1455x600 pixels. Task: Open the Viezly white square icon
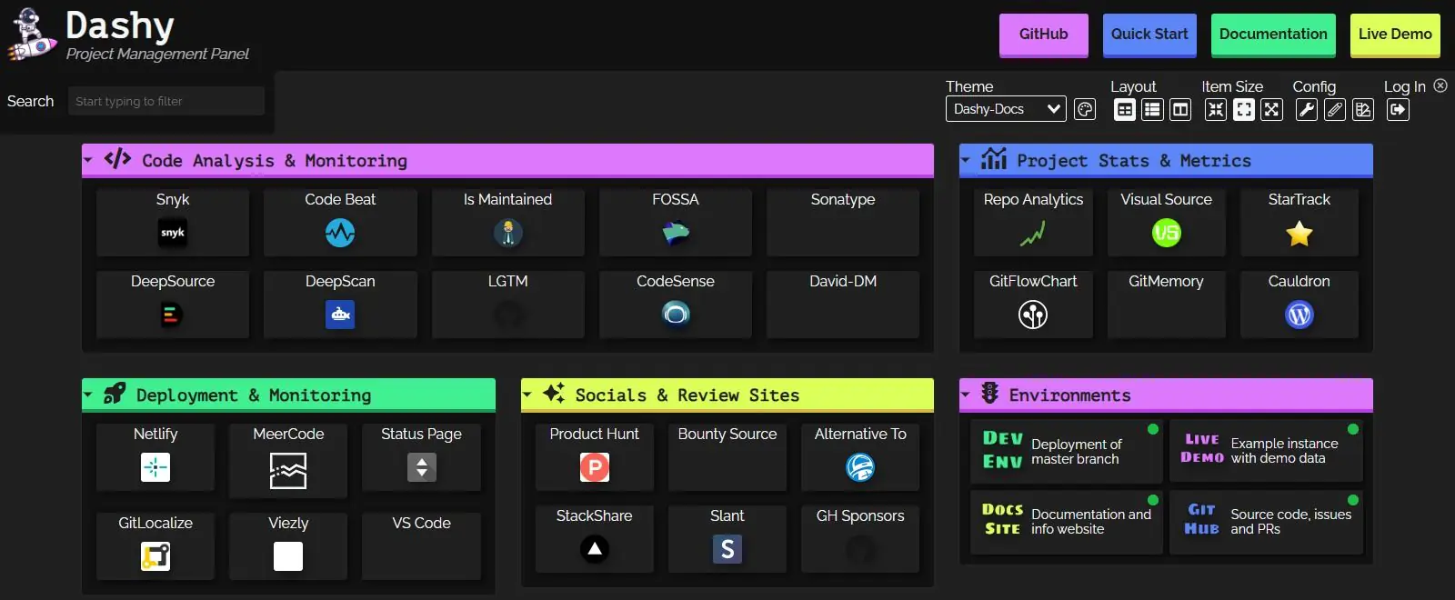(288, 556)
